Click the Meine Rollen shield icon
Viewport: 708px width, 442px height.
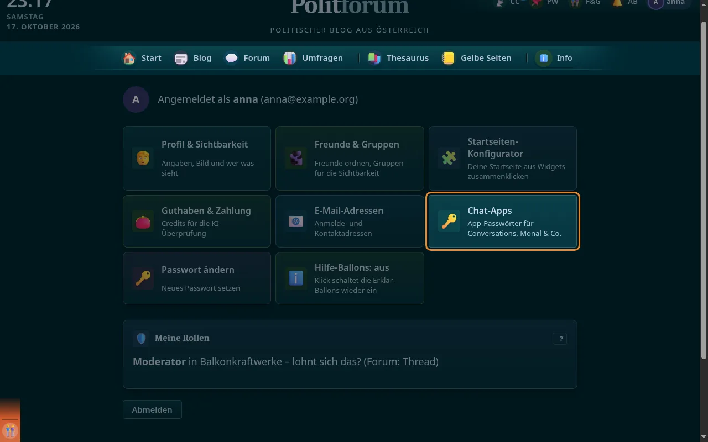[x=141, y=338]
